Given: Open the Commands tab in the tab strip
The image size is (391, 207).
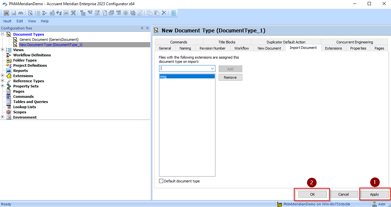Looking at the screenshot, I should click(178, 42).
